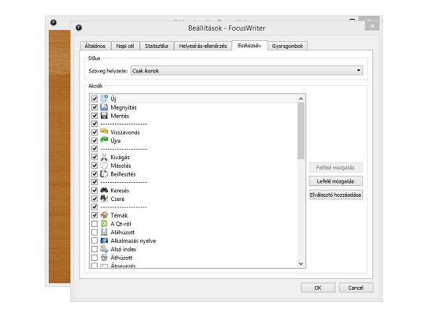The width and height of the screenshot is (433, 316).
Task: Click the subscript icon beside Alsó index
Action: 104,249
